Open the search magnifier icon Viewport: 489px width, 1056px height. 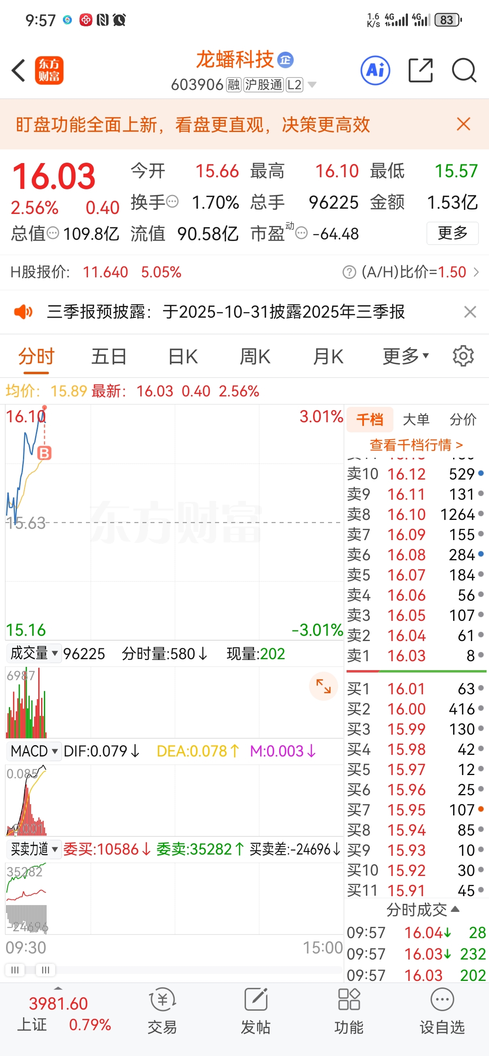click(x=464, y=71)
